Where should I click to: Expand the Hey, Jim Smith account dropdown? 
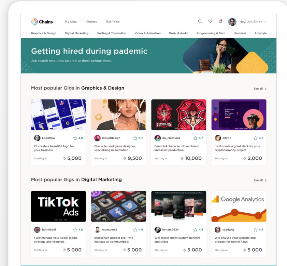(x=253, y=22)
